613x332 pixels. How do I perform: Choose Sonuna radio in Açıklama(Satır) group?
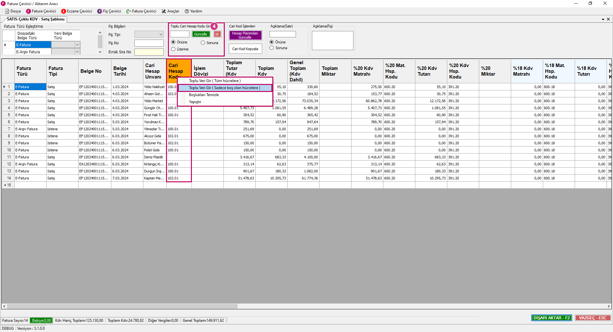pyautogui.click(x=272, y=48)
